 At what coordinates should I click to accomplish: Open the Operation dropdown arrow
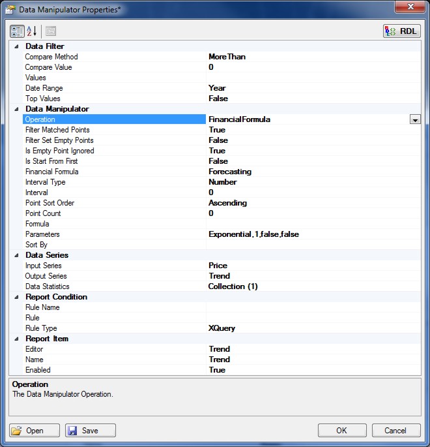[414, 119]
